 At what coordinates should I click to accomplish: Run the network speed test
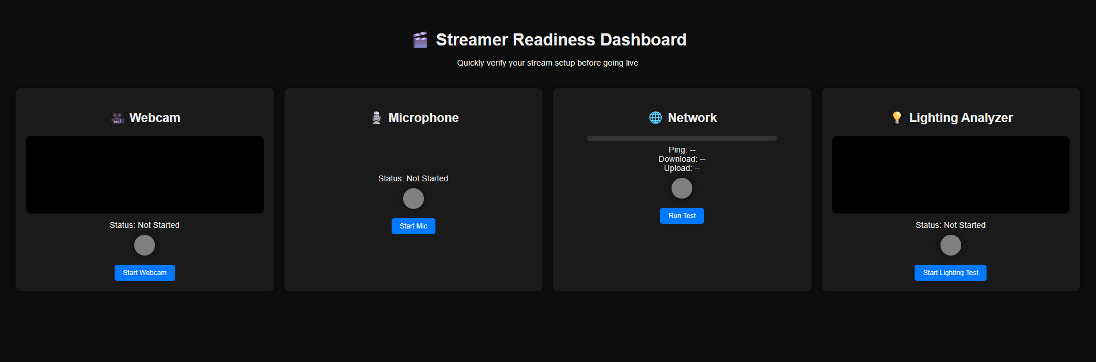click(x=681, y=216)
